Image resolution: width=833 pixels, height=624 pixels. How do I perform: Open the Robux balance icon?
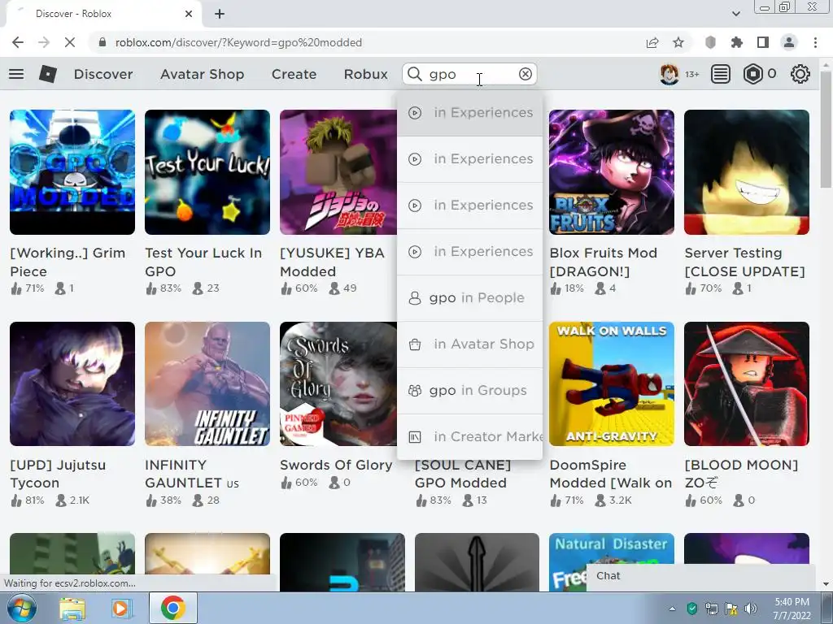click(x=752, y=74)
